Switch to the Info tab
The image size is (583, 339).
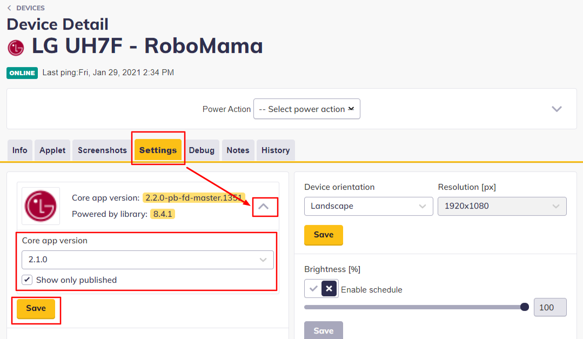coord(20,150)
